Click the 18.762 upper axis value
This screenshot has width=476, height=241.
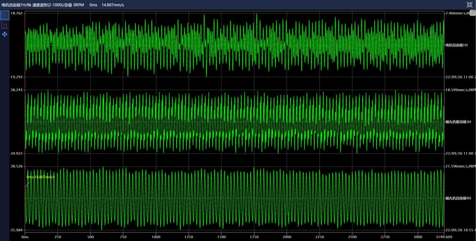click(x=17, y=13)
